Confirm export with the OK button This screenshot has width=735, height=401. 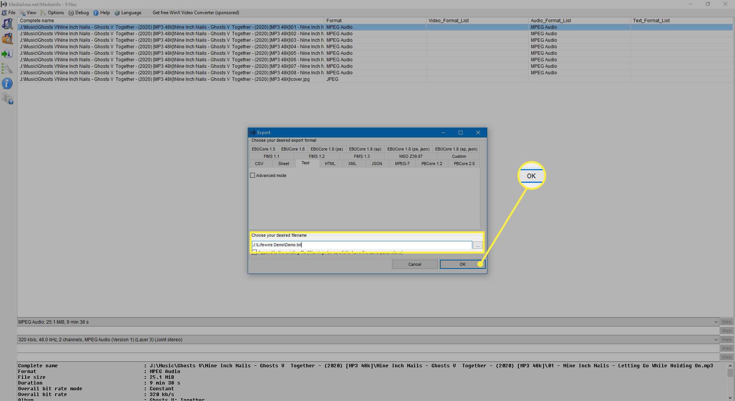tap(462, 264)
